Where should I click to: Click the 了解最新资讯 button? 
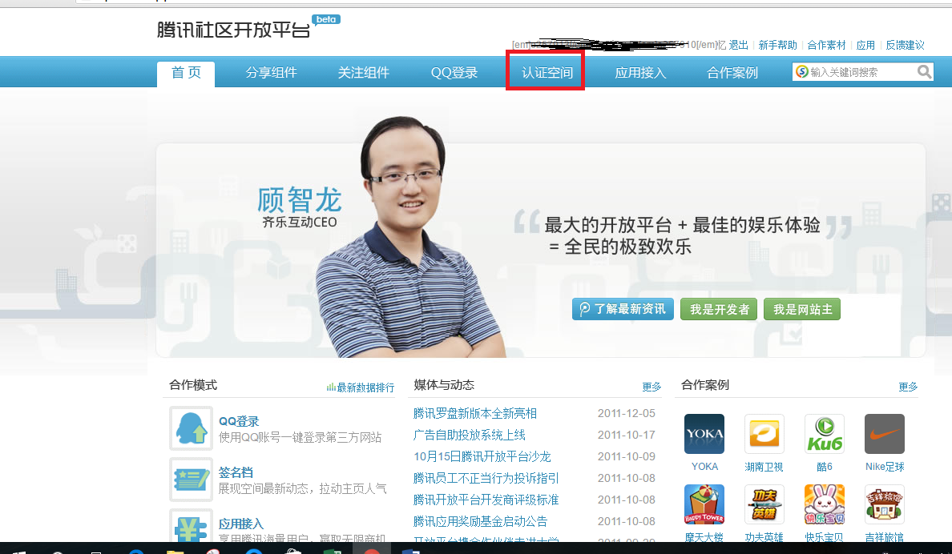(623, 309)
